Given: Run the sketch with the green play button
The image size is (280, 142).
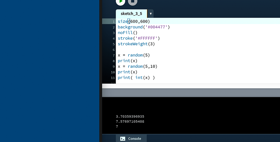Looking at the screenshot, I should coord(120,2).
